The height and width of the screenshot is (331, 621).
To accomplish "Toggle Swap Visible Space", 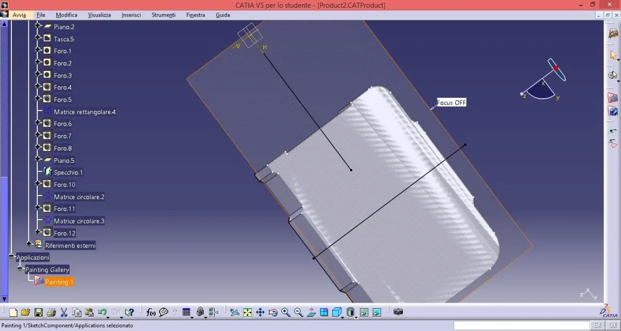I will pos(377,312).
